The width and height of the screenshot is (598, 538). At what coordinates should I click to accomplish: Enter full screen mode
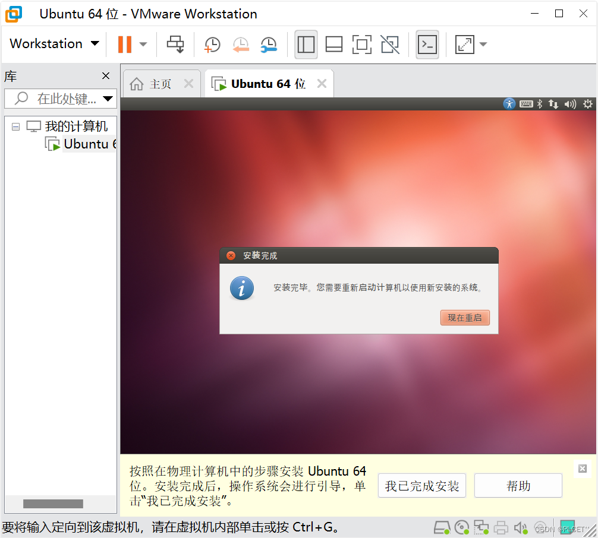pyautogui.click(x=361, y=44)
